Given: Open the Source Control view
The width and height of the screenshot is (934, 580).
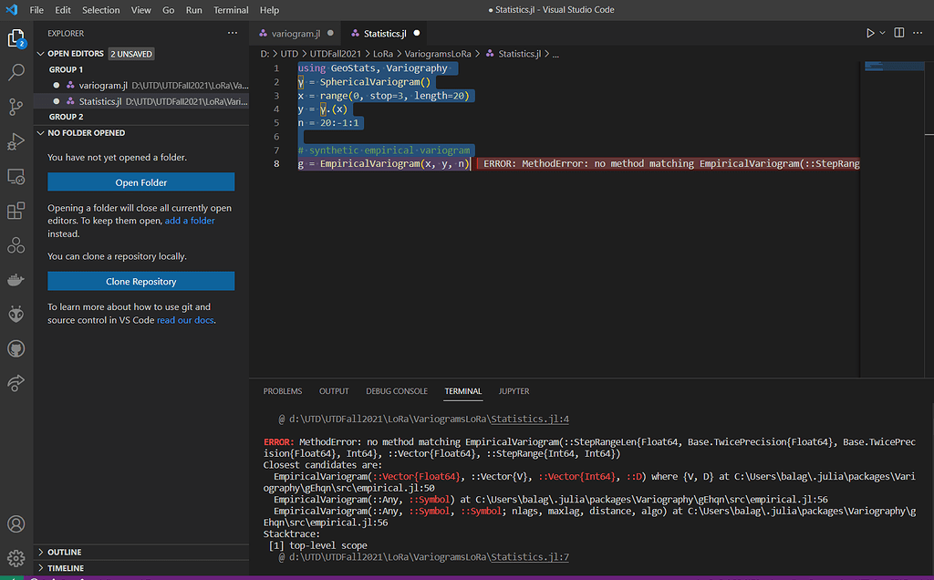Looking at the screenshot, I should tap(16, 108).
